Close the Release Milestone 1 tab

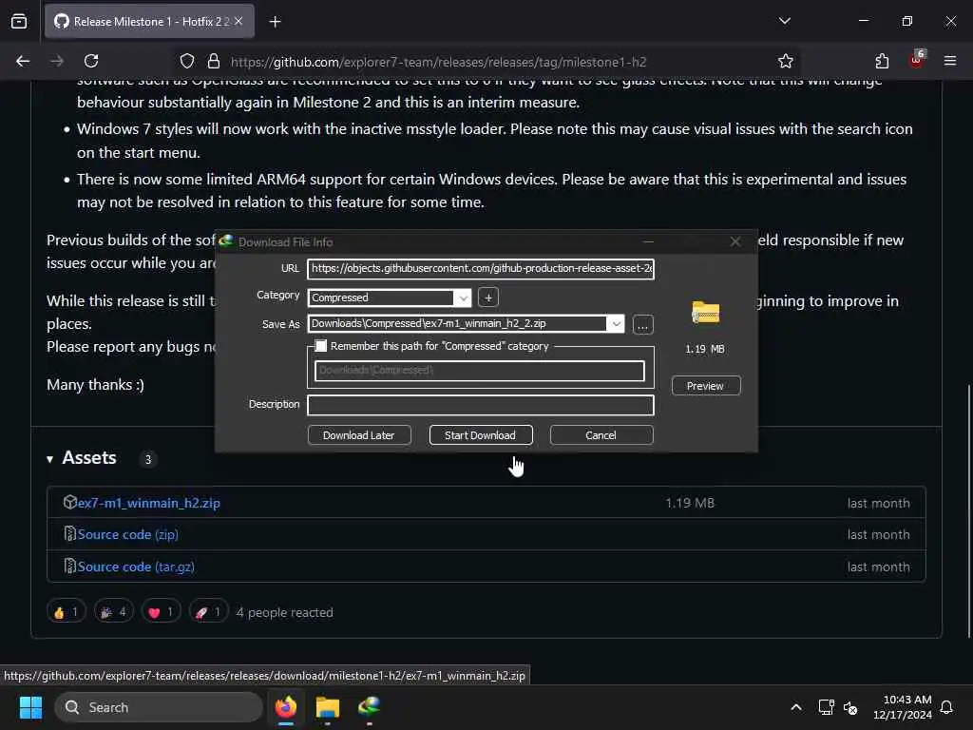coord(238,21)
